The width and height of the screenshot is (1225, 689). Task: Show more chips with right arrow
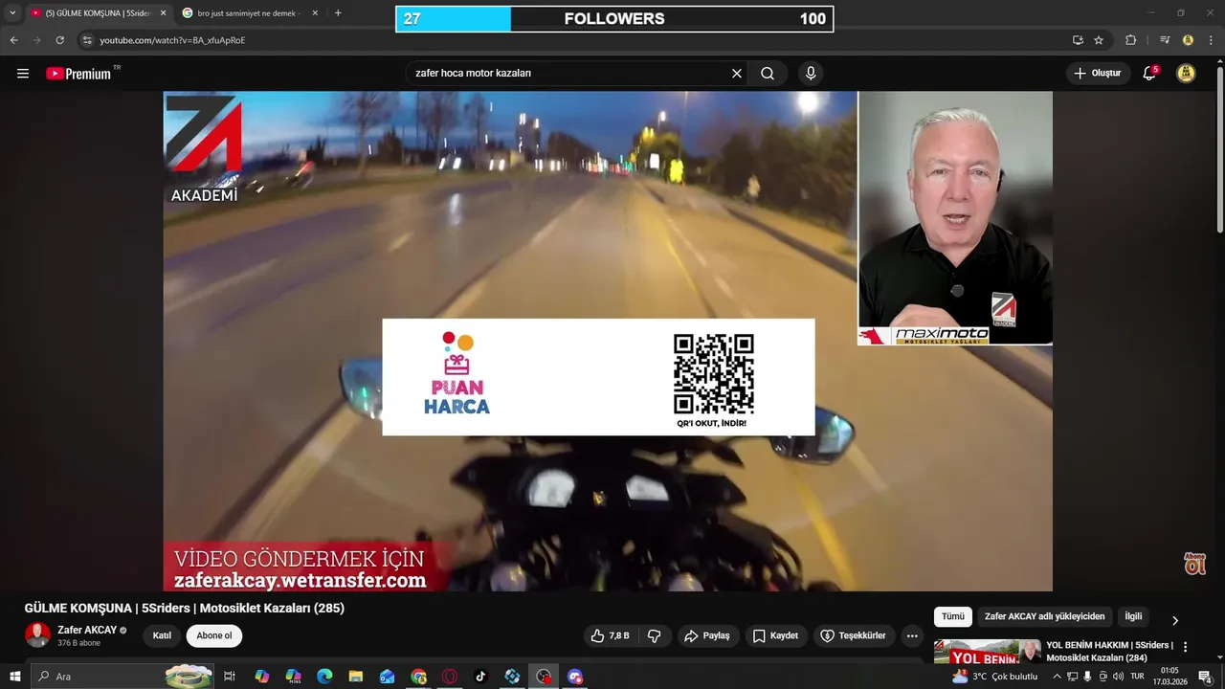(x=1175, y=620)
